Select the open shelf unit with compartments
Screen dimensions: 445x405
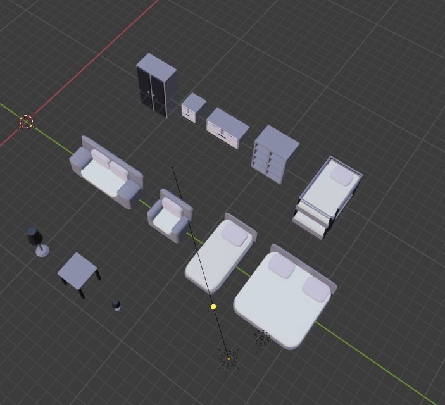(275, 154)
